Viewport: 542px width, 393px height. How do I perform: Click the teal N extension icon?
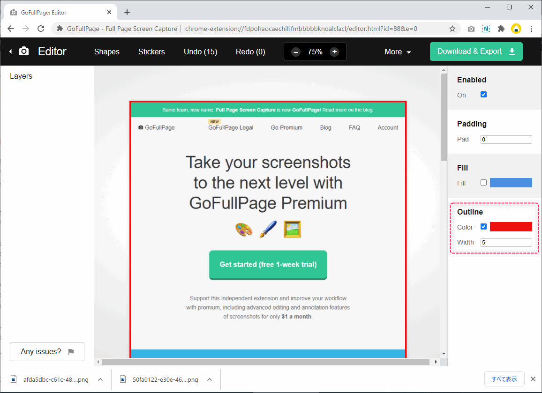[486, 29]
